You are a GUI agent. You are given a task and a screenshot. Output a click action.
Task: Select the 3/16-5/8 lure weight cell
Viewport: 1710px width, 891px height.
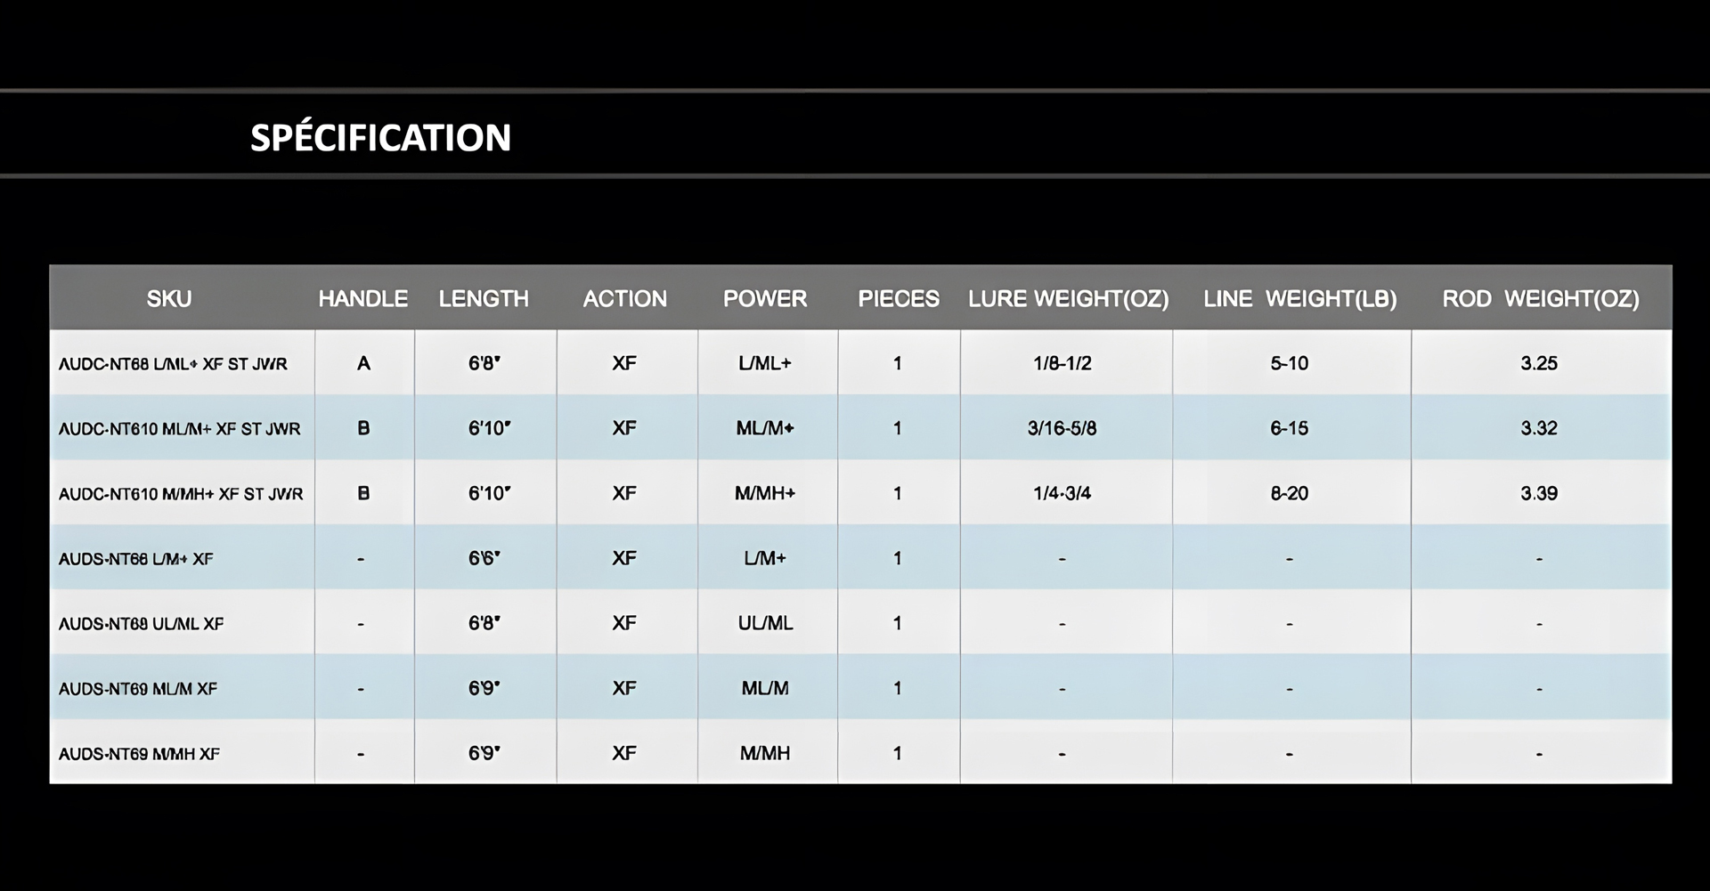pyautogui.click(x=1062, y=428)
